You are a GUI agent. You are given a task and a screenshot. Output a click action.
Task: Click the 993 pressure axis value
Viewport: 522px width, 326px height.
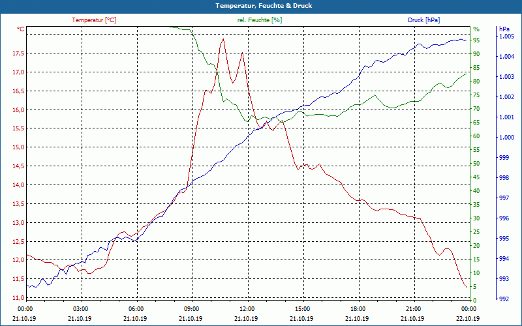pyautogui.click(x=504, y=279)
